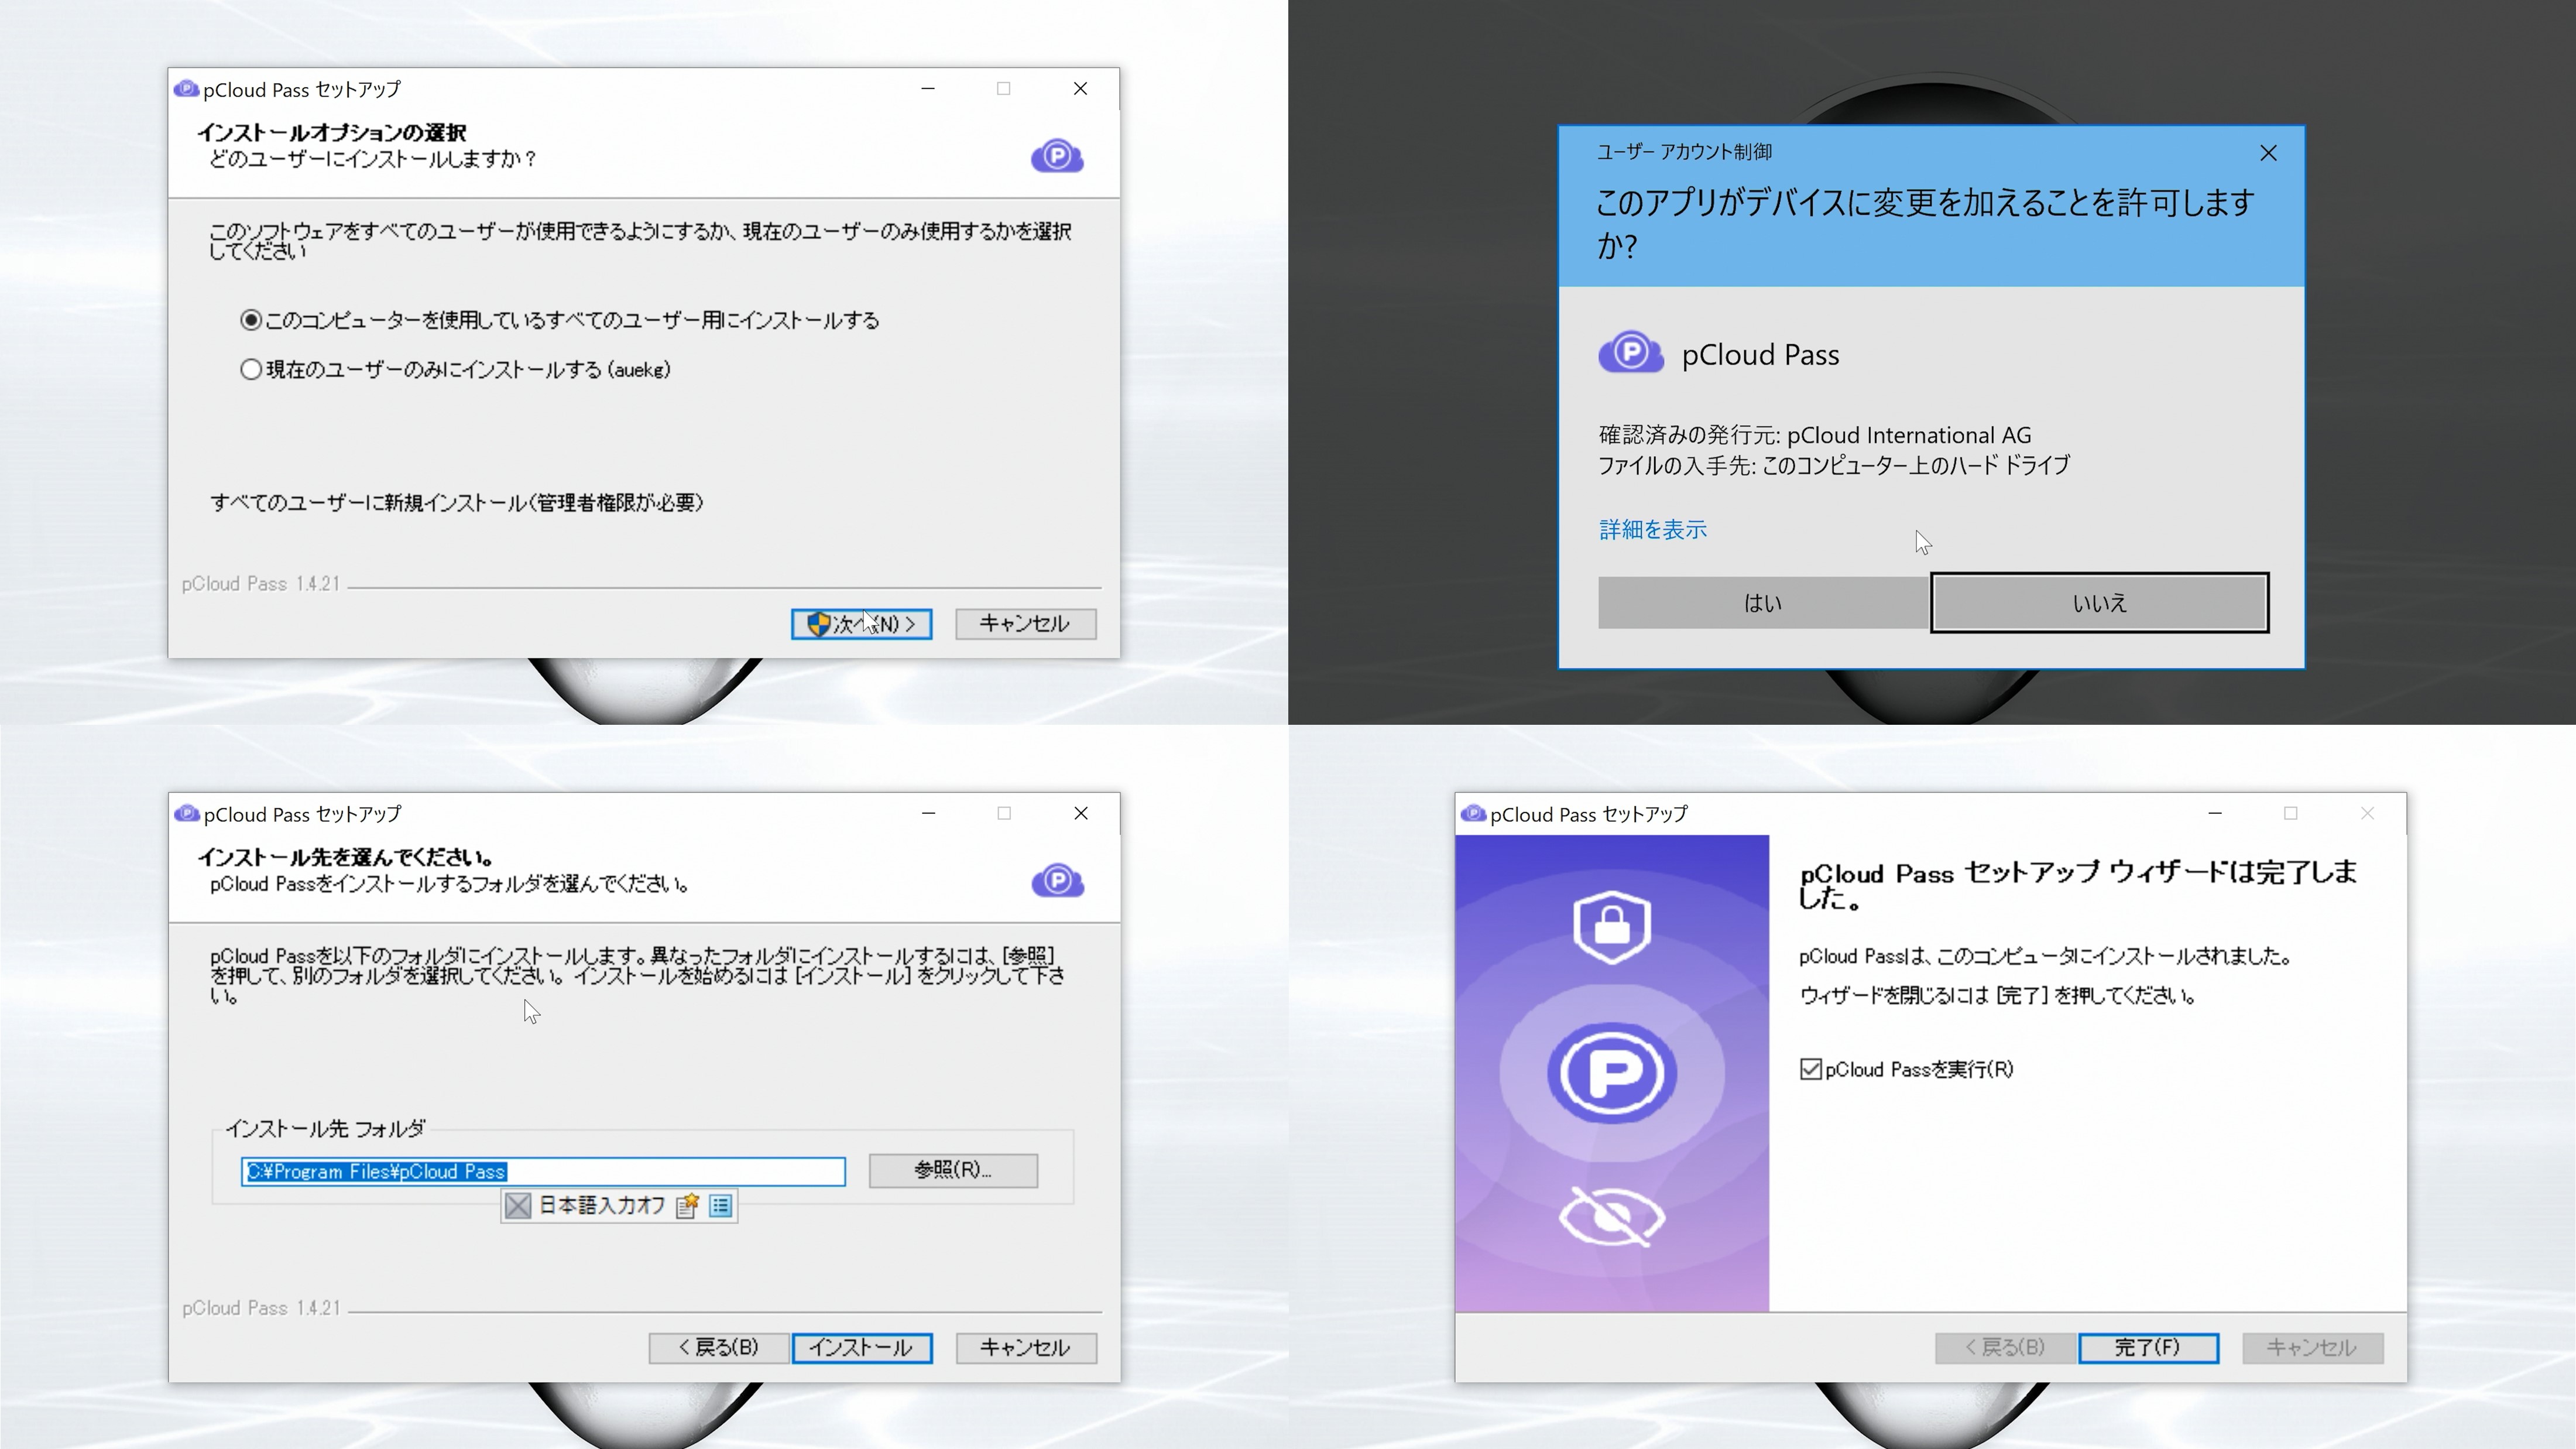Click the インストール button
This screenshot has width=2576, height=1449.
[x=861, y=1348]
